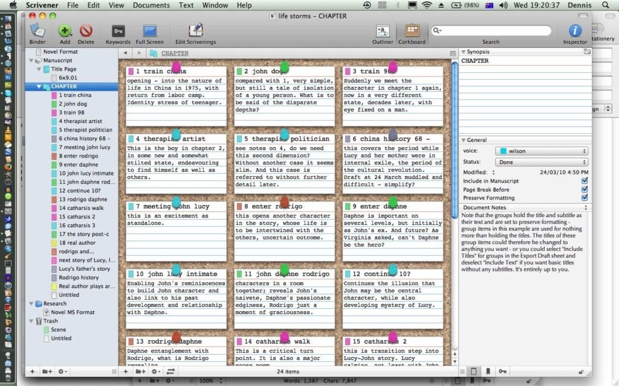Collapse the Trash folder triangle
619x386 pixels.
click(31, 321)
